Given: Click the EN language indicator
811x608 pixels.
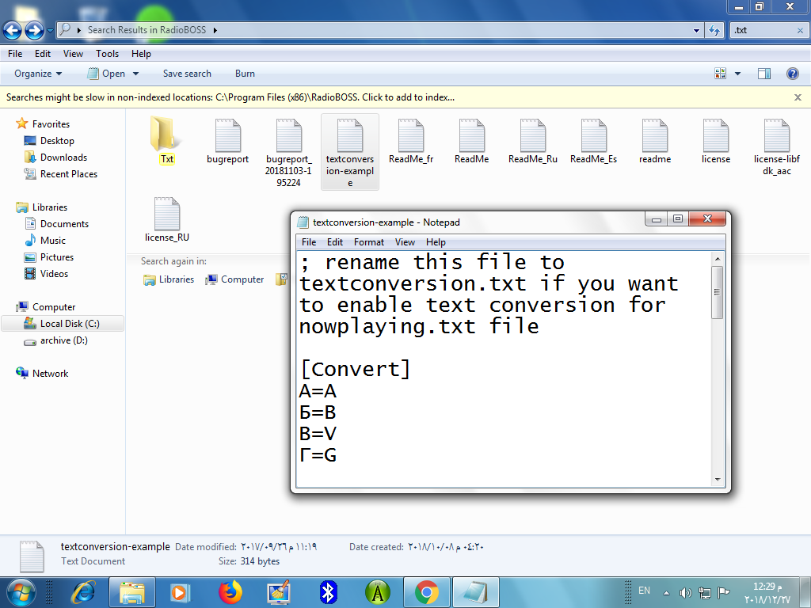Looking at the screenshot, I should [x=644, y=591].
